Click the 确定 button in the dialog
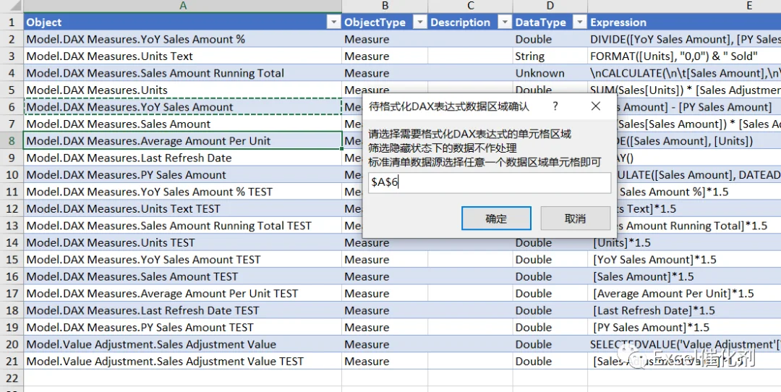781x392 pixels. pyautogui.click(x=496, y=218)
